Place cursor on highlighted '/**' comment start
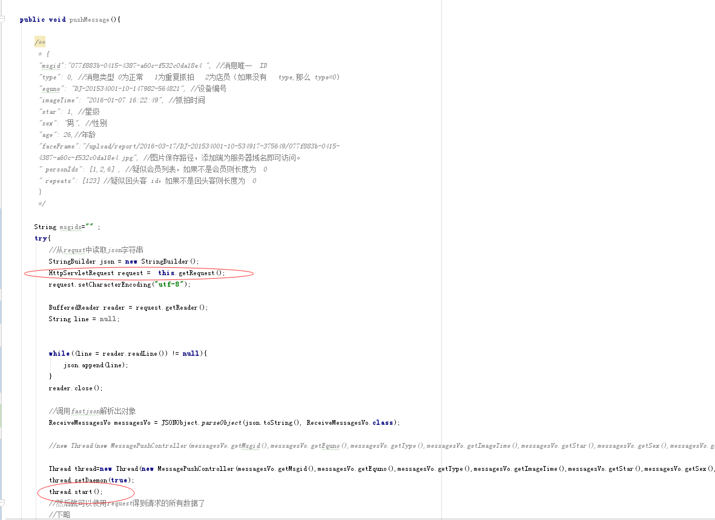The image size is (715, 520). pos(40,42)
